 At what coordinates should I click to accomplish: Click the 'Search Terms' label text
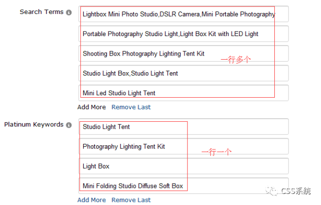click(41, 12)
